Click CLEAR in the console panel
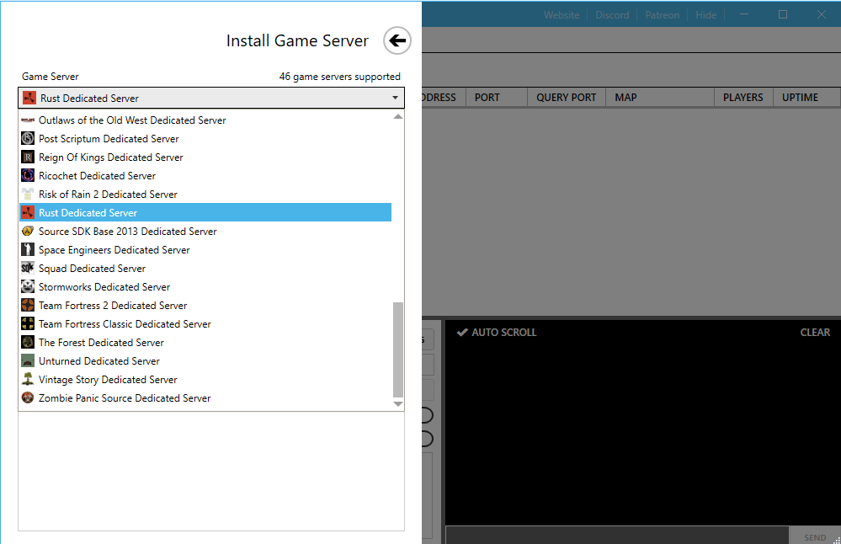This screenshot has height=544, width=841. [x=815, y=332]
